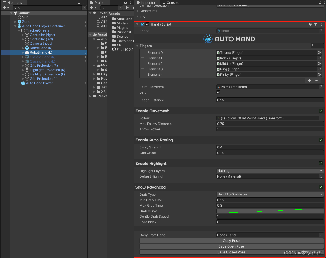Click the Copy Pose button
The height and width of the screenshot is (258, 326).
231,241
